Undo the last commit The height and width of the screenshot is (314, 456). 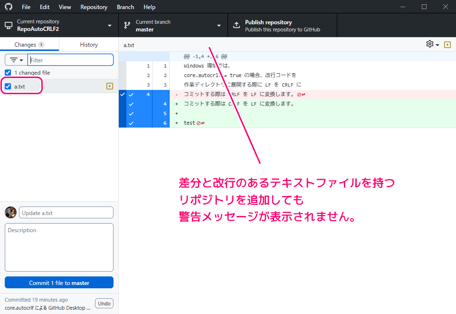(104, 304)
